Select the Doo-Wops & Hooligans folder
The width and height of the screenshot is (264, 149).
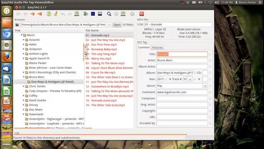[52, 82]
